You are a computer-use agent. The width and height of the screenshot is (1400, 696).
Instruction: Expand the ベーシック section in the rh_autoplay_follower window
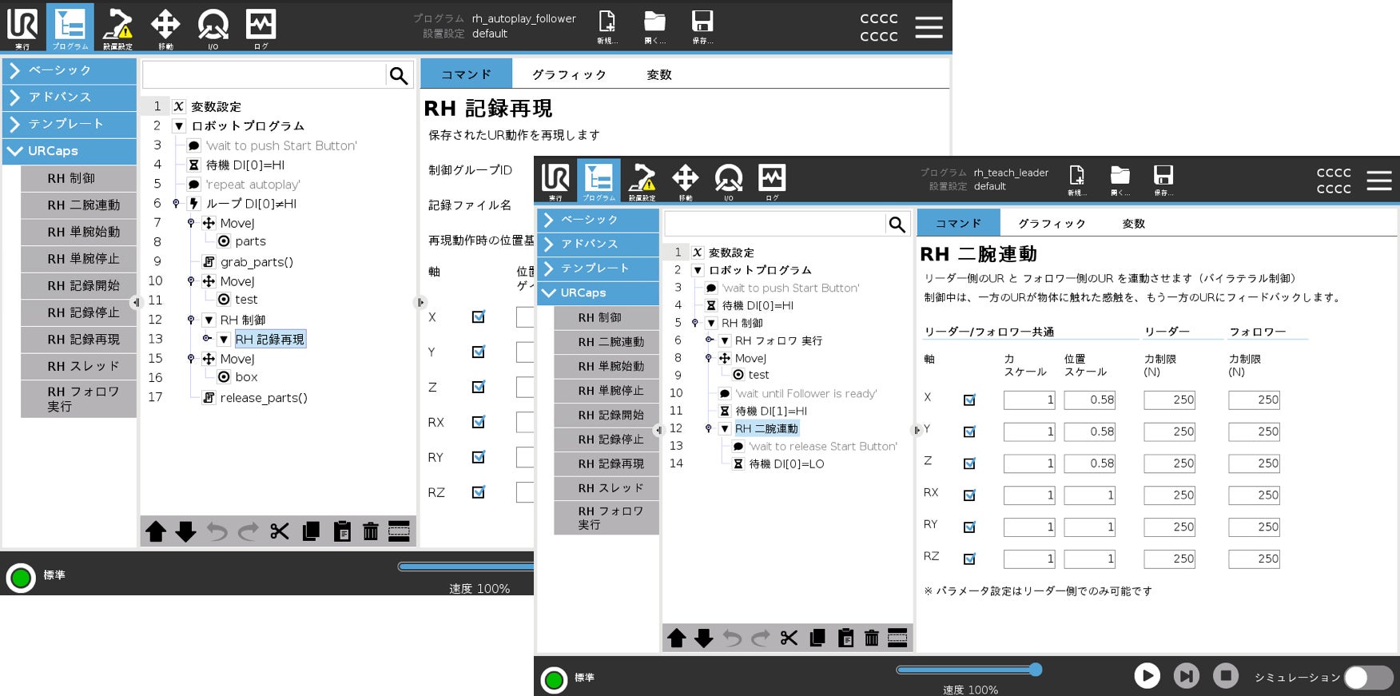(70, 70)
